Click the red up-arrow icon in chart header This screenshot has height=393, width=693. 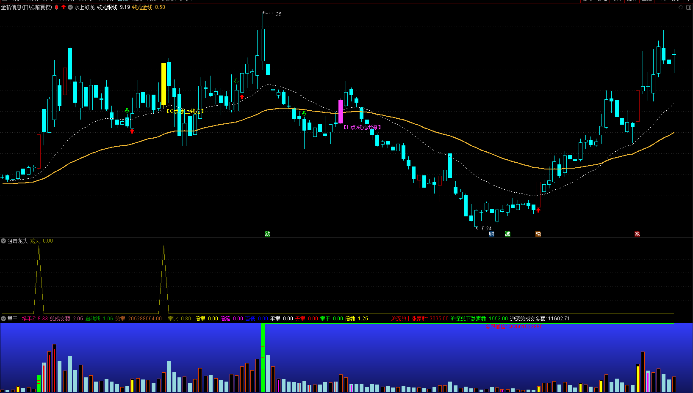(x=64, y=7)
